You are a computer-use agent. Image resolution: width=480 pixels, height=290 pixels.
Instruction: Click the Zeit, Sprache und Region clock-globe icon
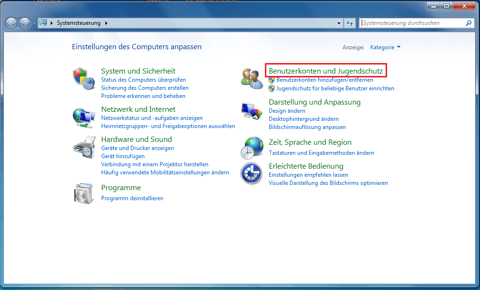pos(252,148)
